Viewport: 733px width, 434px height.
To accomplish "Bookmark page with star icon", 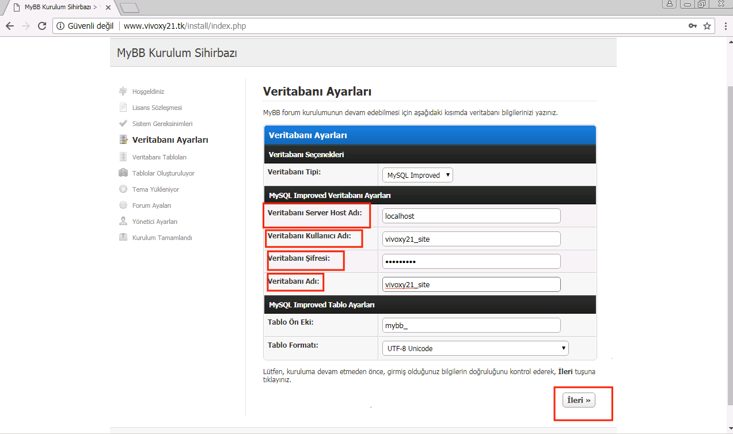I will [707, 26].
